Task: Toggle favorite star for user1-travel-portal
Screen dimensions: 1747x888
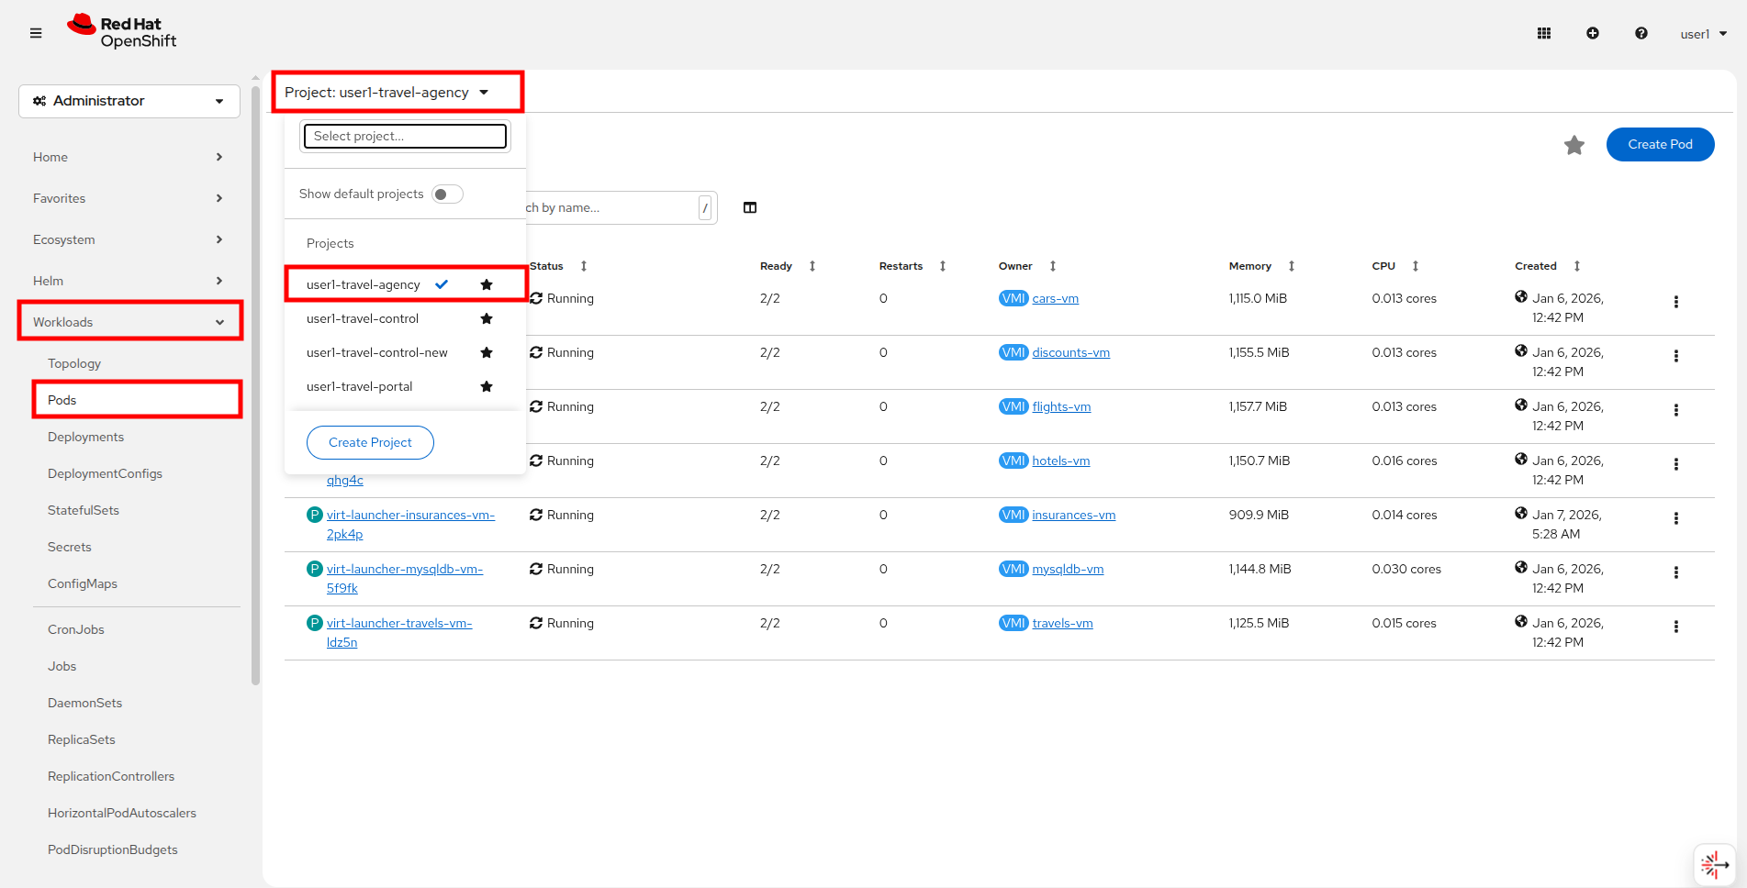Action: point(487,387)
